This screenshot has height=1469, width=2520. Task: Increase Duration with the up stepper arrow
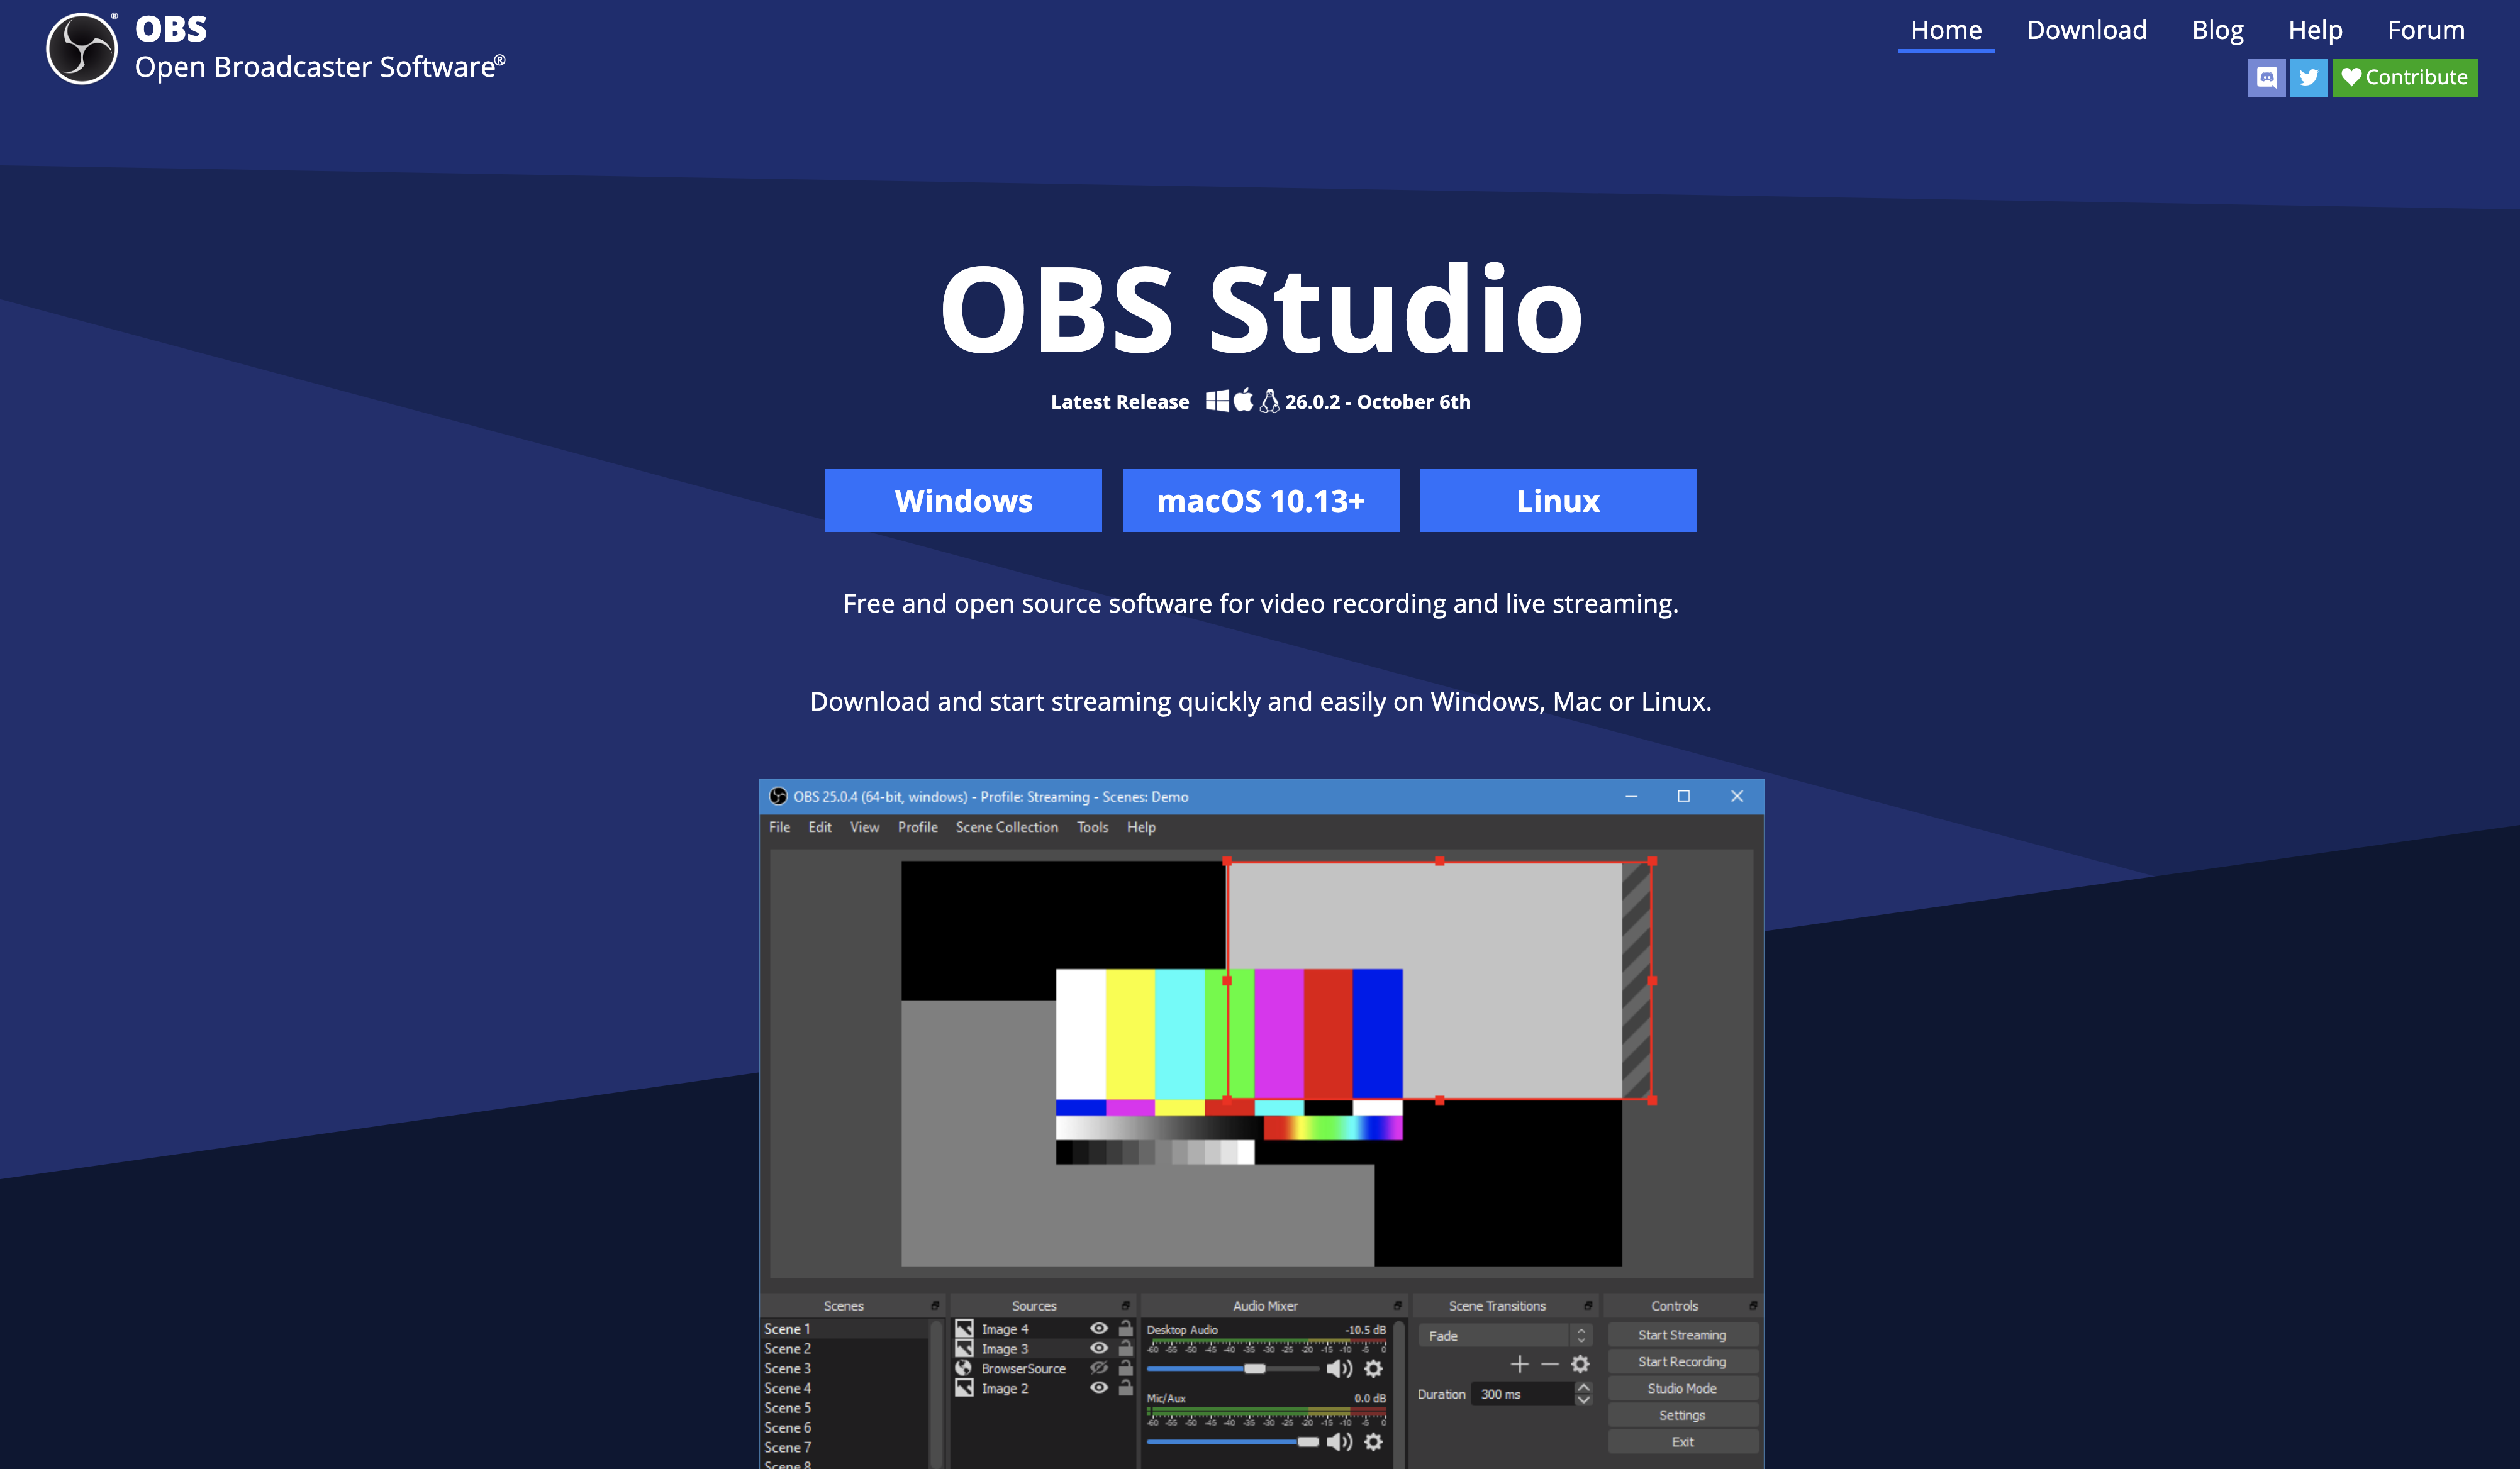click(1583, 1388)
